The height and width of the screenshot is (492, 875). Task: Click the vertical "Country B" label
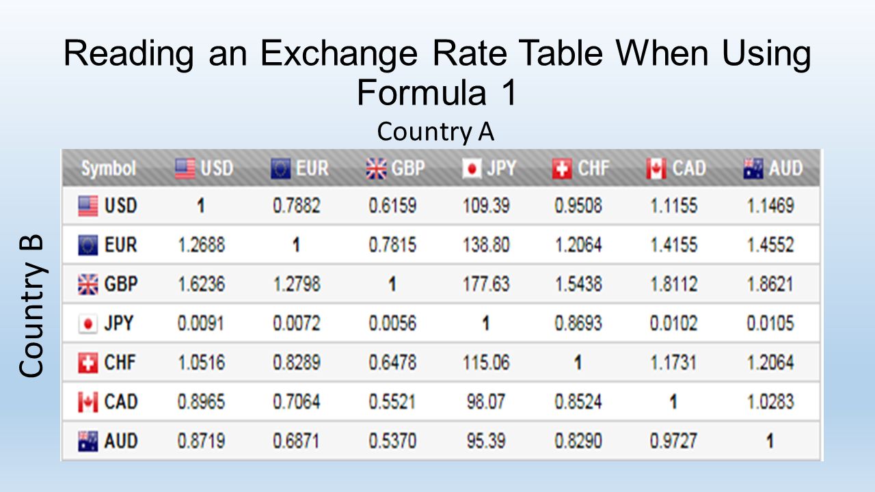[x=31, y=306]
